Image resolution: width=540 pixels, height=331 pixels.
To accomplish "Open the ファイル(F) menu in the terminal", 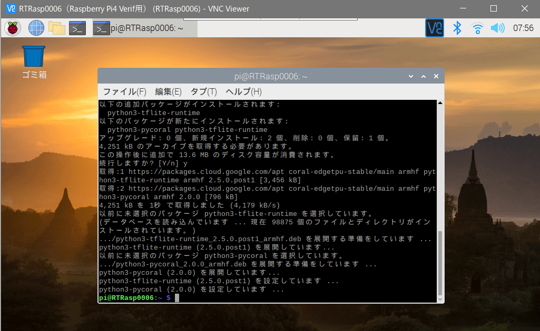I will (126, 91).
